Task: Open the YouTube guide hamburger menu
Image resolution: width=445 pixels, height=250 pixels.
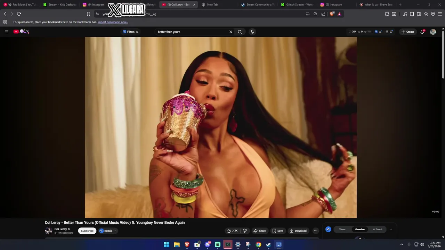Action: 6,32
